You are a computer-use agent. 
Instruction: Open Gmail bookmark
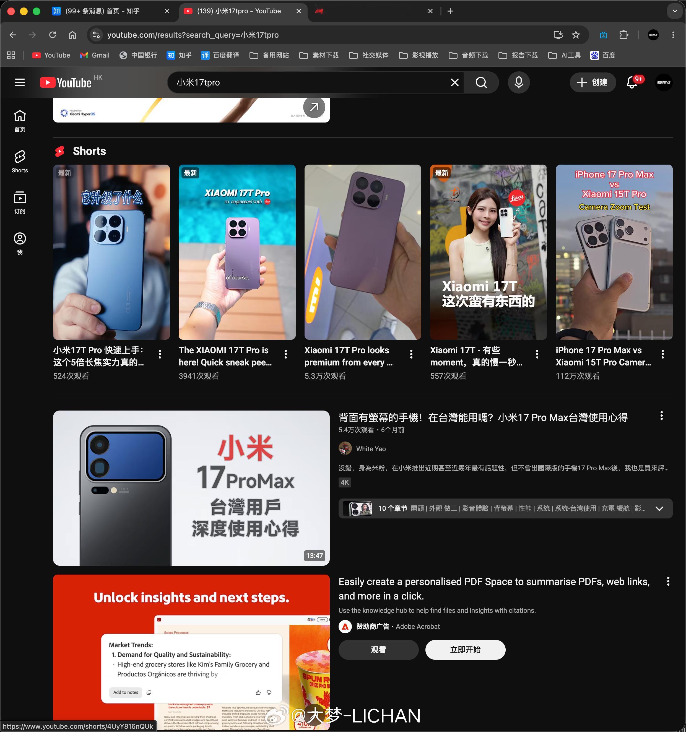pos(95,55)
